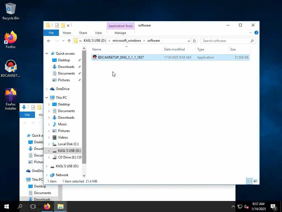
Task: Select CD Drive (E:) in navigation pane
Action: point(69,157)
